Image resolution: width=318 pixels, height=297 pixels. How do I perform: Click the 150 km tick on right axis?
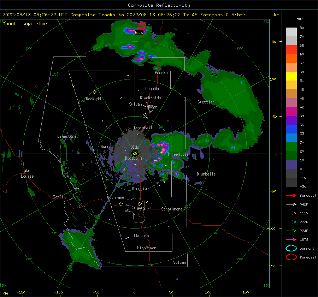273,42
